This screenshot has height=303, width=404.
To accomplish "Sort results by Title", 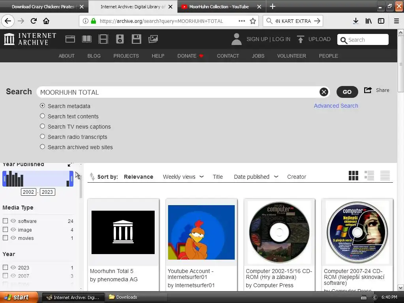I will [217, 177].
